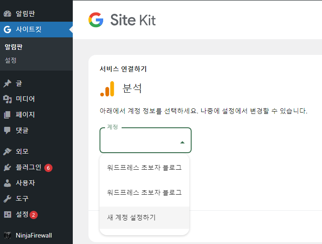
Task: Click the plug icon beside 플러그인
Action: tap(7, 167)
